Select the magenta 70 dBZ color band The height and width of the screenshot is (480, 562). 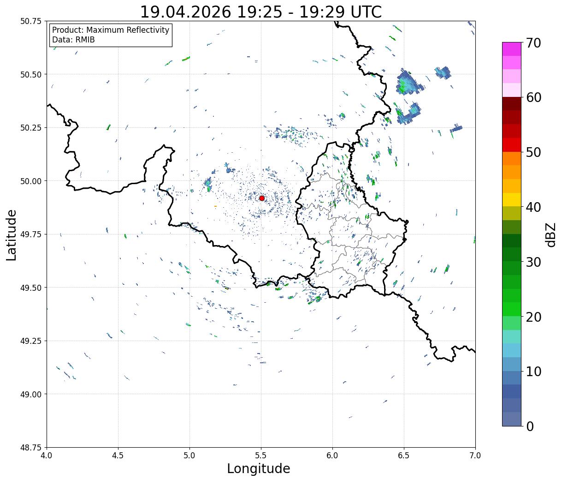(x=512, y=49)
